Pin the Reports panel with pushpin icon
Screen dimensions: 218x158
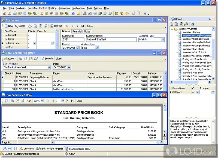(210, 19)
